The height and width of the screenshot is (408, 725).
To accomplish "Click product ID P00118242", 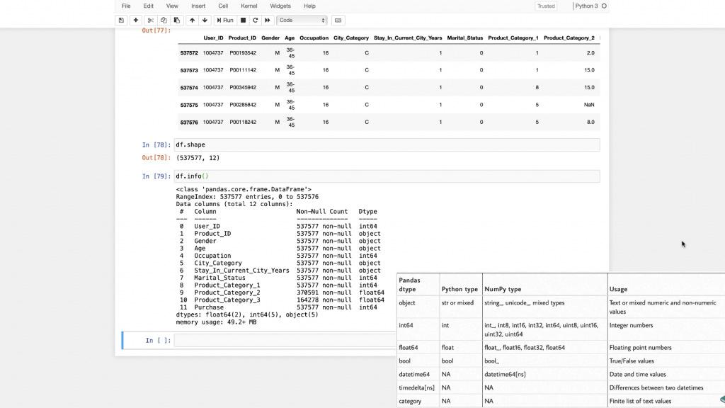I will (243, 122).
